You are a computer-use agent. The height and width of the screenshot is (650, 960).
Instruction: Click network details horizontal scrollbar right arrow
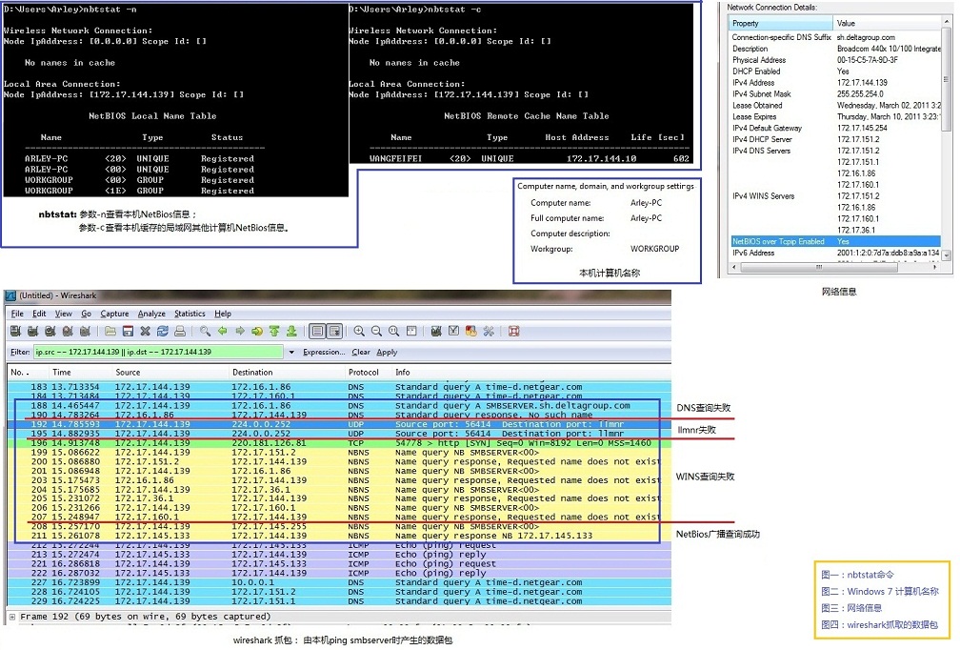pos(935,267)
